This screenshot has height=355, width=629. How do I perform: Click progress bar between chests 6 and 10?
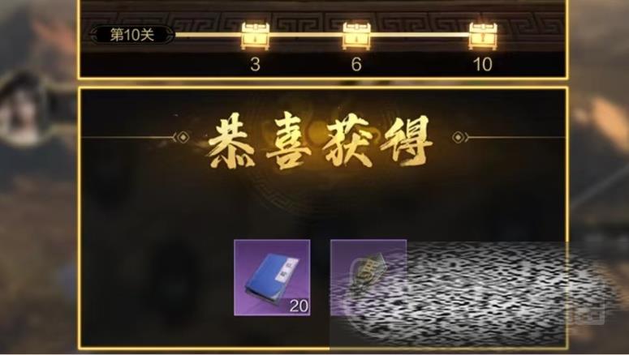pos(420,35)
